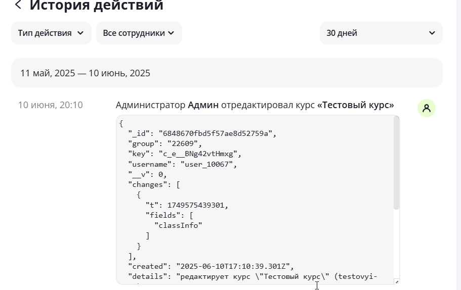The width and height of the screenshot is (461, 290).
Task: Click the resize grip of the JSON box
Action: pos(397,282)
